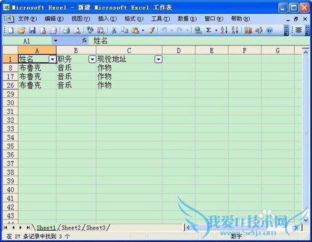
Task: Go to next sheet tab arrow
Action: [x=21, y=228]
